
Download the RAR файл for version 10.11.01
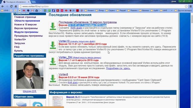pyautogui.click(x=76, y=28)
